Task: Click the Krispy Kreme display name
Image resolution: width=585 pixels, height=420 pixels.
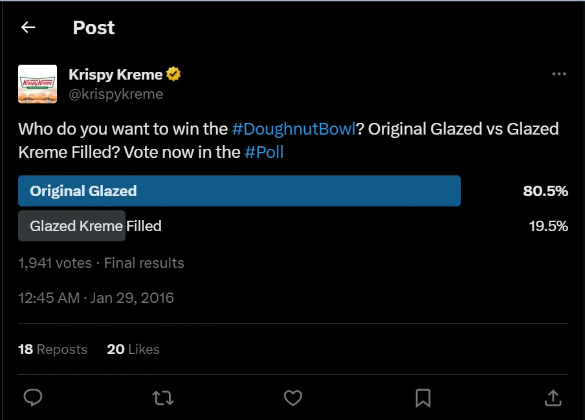Action: 115,74
